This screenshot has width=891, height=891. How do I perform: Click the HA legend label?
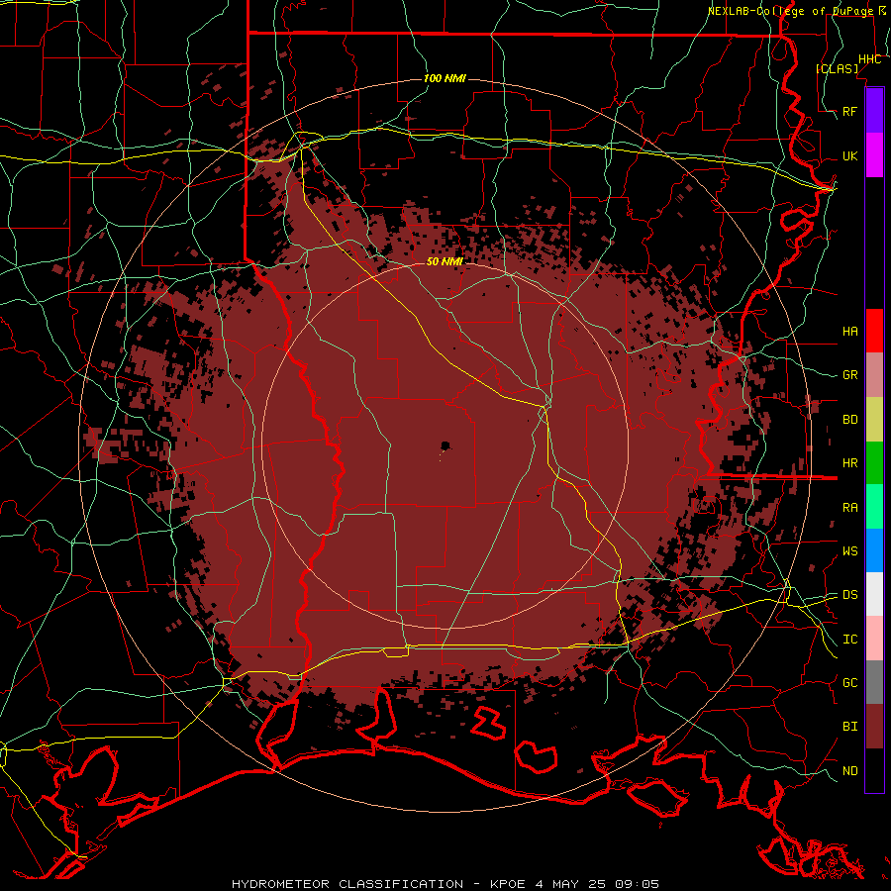pyautogui.click(x=849, y=331)
